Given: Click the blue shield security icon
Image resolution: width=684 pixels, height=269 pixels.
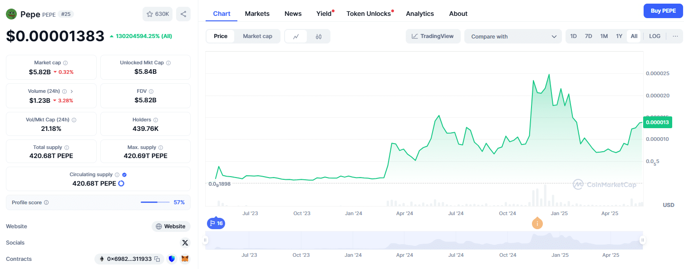Looking at the screenshot, I should tap(172, 259).
